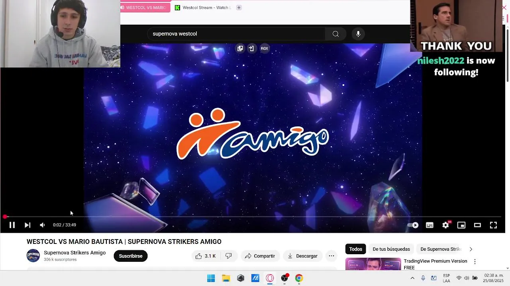Image resolution: width=510 pixels, height=286 pixels.
Task: Toggle the autoplay switch in player
Action: (x=413, y=225)
